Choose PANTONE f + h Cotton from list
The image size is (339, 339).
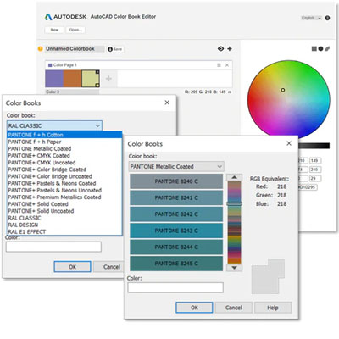(64, 135)
